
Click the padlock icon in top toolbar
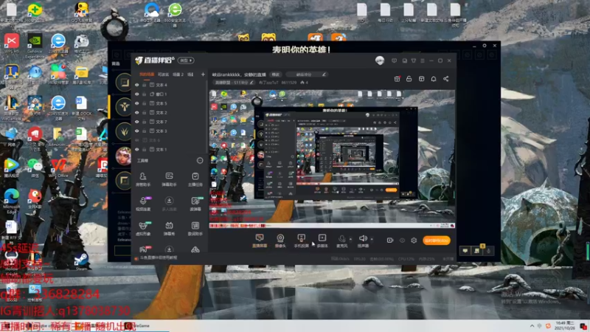[x=409, y=79]
